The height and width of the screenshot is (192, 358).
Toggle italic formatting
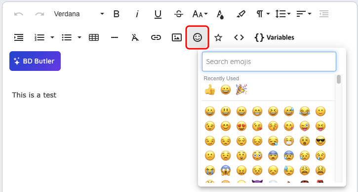137,14
